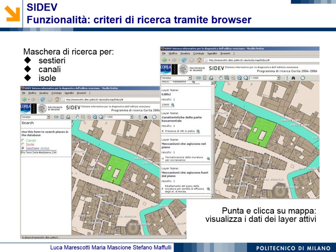Click the print icon in the left map toolbar
The image size is (336, 252).
68,117
